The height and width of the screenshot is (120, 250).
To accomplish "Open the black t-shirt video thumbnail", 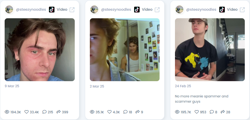I will click(210, 50).
